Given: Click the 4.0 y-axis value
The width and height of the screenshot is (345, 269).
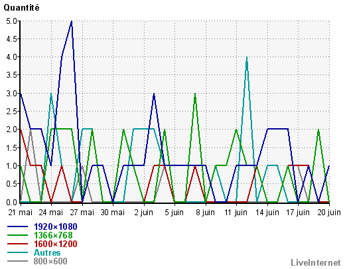Looking at the screenshot, I should coord(11,57).
